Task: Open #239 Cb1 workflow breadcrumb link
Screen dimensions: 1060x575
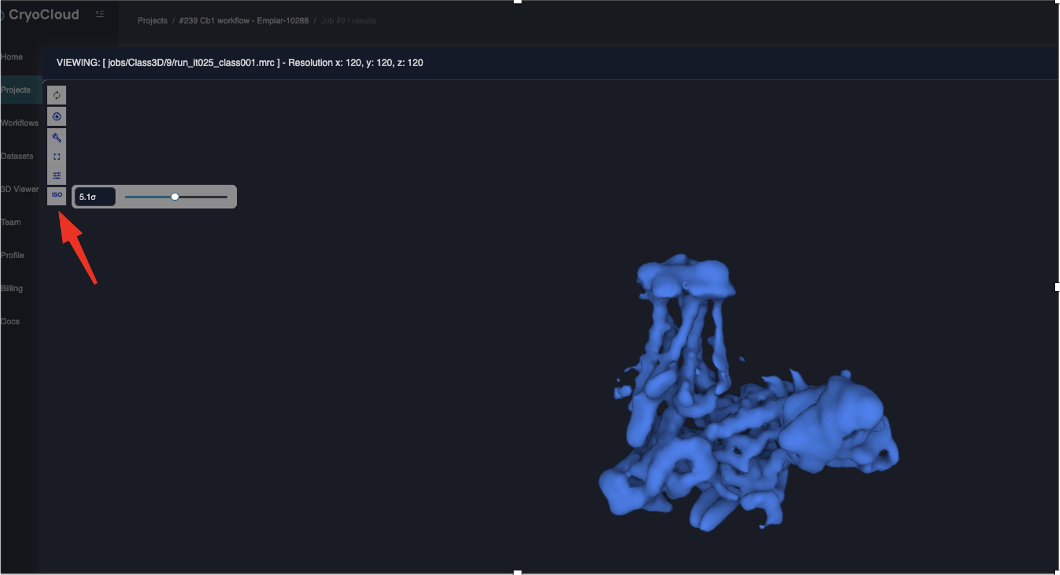Action: pyautogui.click(x=244, y=21)
